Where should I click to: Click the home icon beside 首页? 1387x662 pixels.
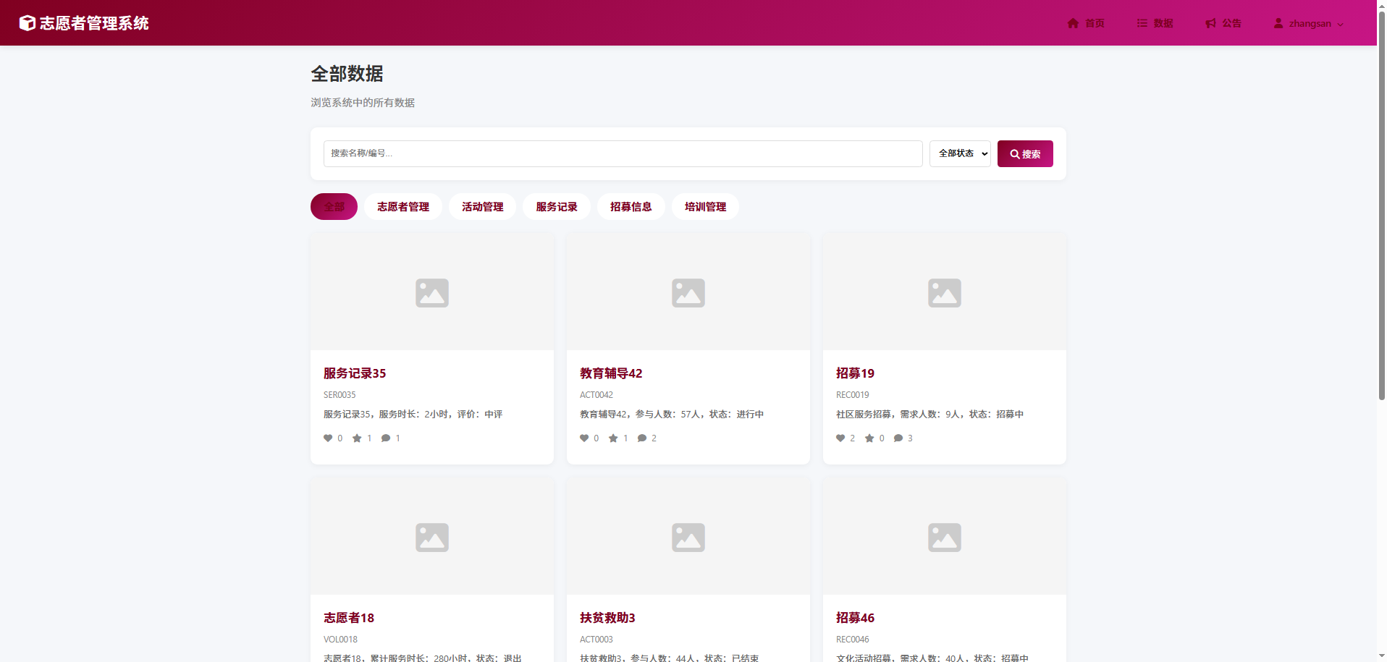1073,23
